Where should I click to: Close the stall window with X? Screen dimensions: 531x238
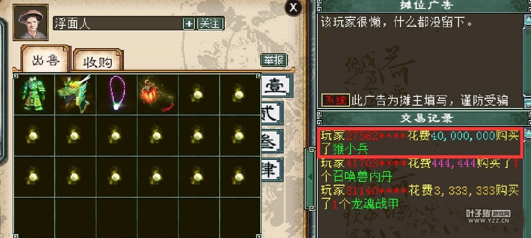[x=293, y=7]
